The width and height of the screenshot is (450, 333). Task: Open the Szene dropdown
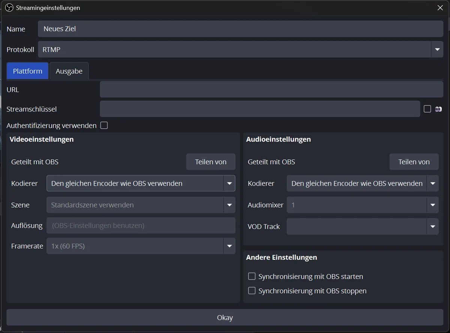(141, 205)
